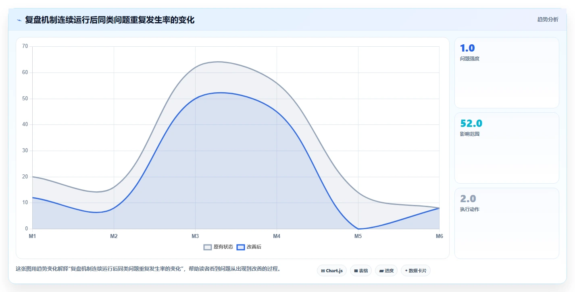The image size is (575, 292).
Task: Click the 20 y-axis tick label
Action: tap(25, 177)
